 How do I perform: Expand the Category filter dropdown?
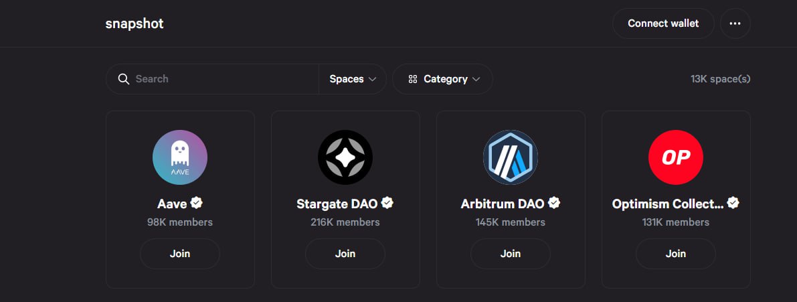point(443,79)
